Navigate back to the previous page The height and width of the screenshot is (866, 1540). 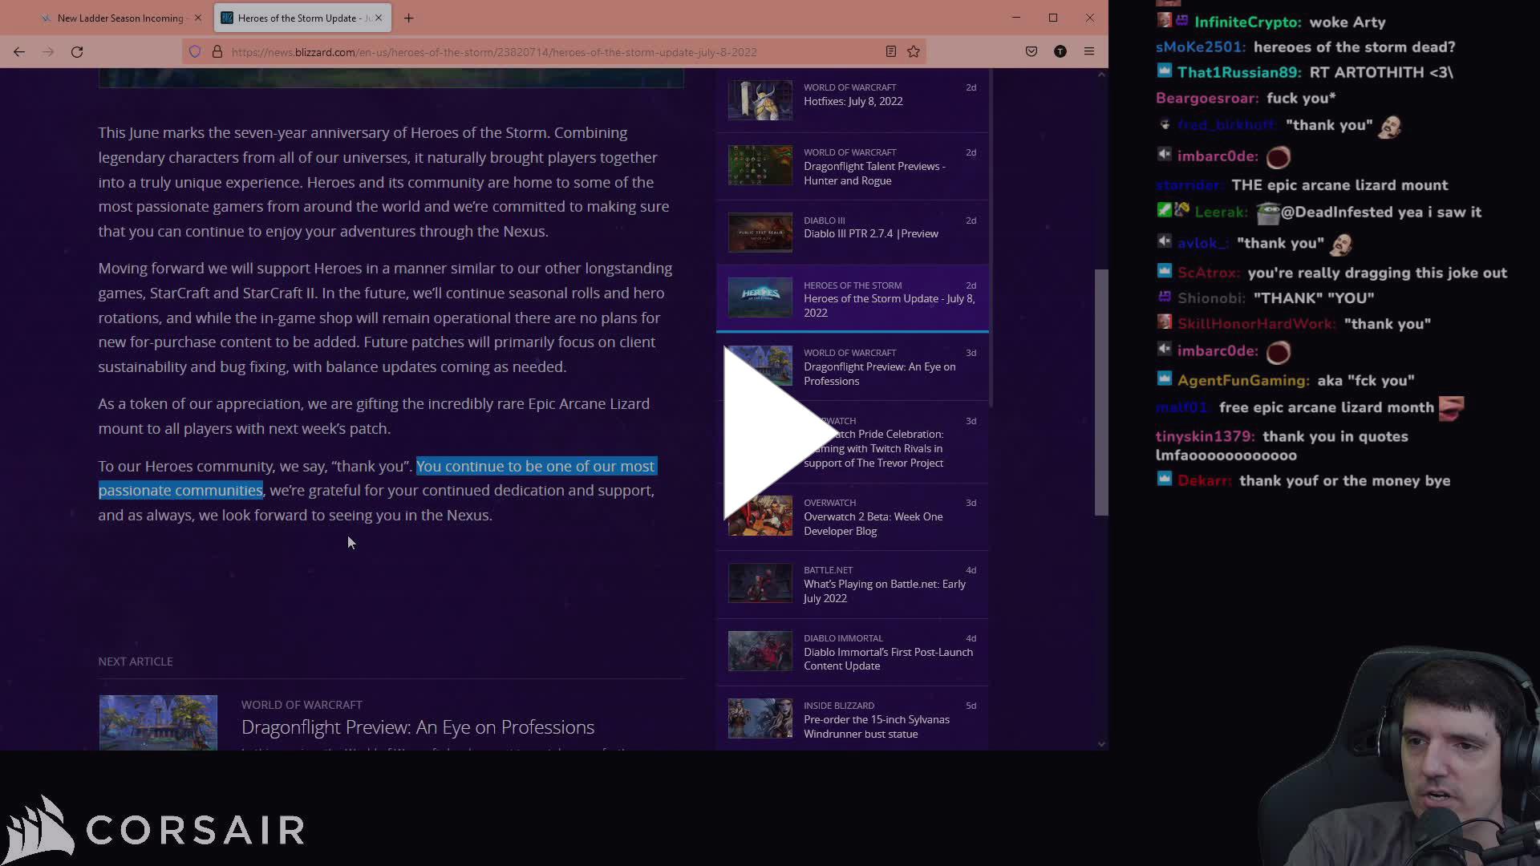(x=19, y=51)
